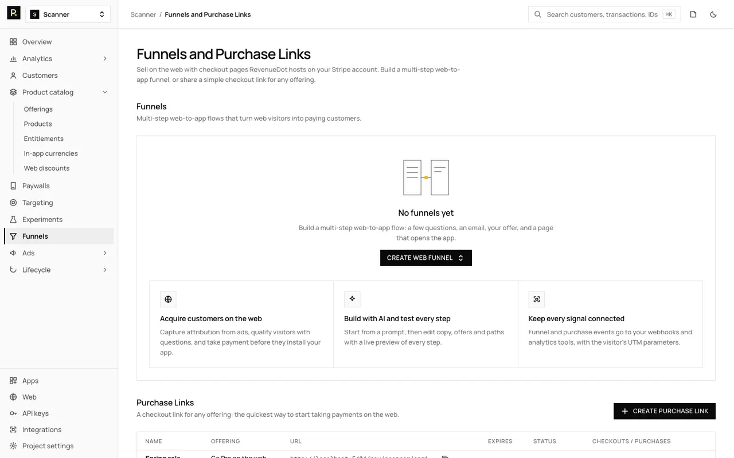Select Entitlements under Product catalog
734x458 pixels.
[x=44, y=139]
